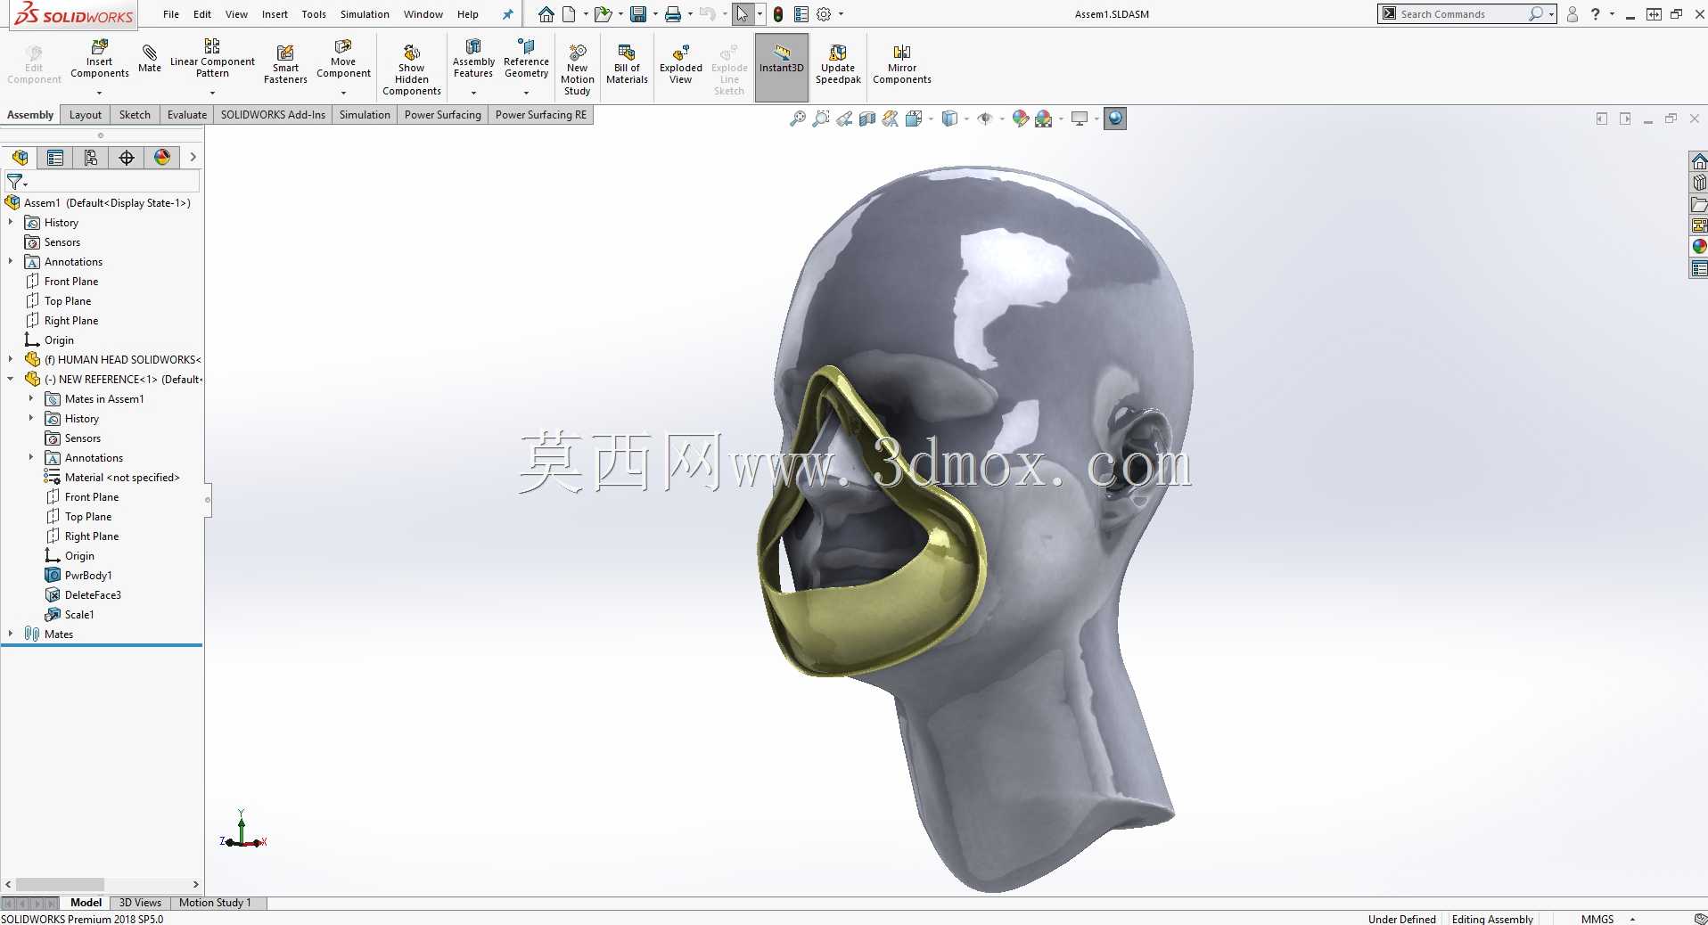Screen dimensions: 1708x925
Task: Switch to the Sketch tab
Action: [135, 115]
